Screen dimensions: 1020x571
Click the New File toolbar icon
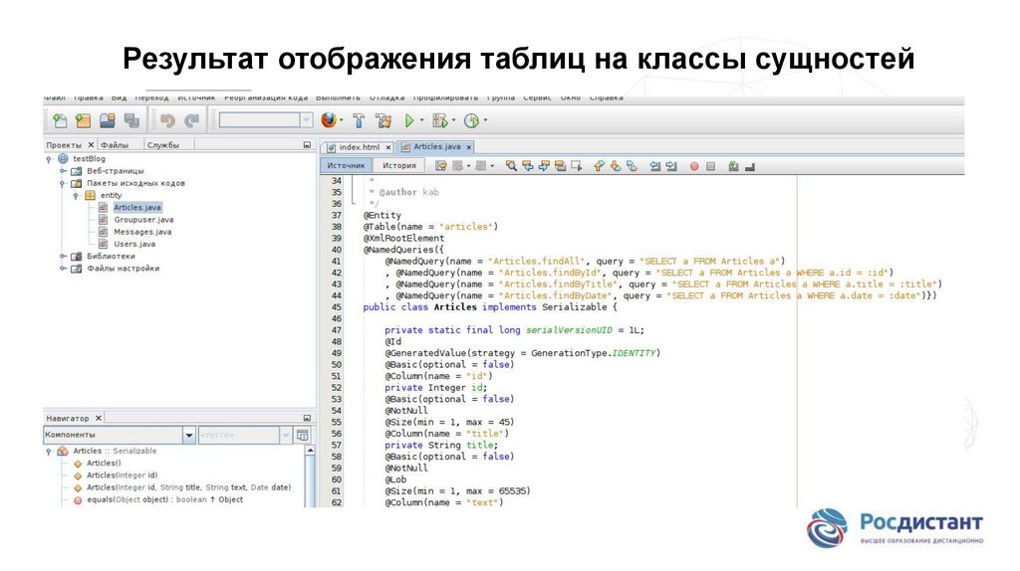[x=60, y=120]
